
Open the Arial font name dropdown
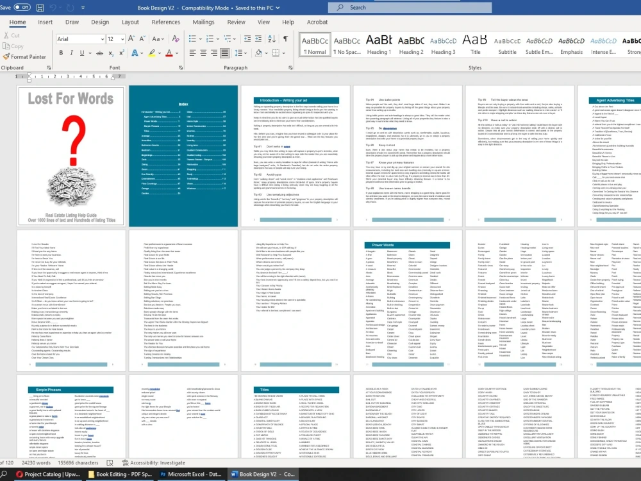point(102,39)
